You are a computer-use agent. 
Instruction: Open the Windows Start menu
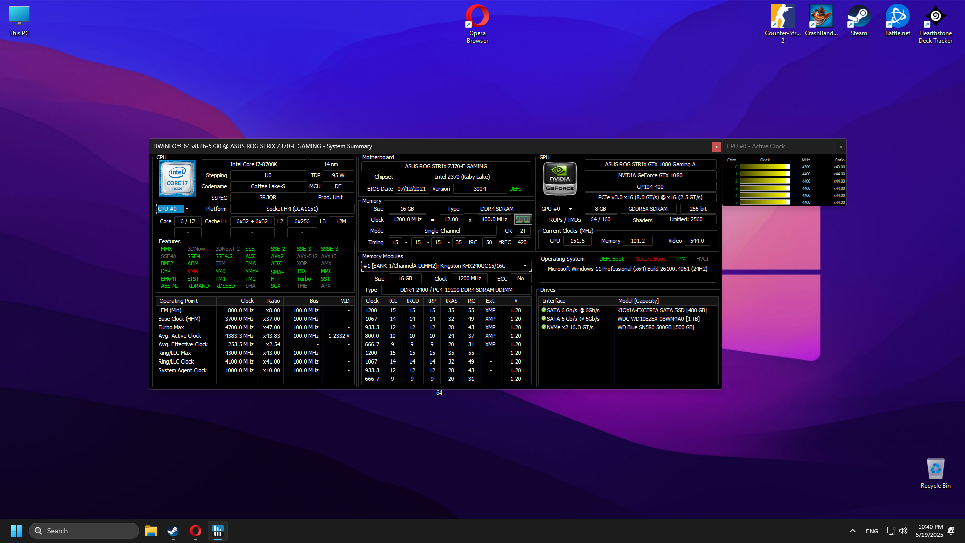coord(16,531)
